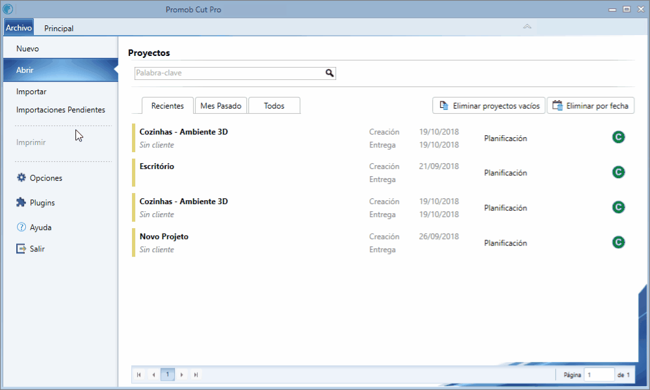Open the Plugins puzzle icon
Viewport: 650px width, 390px height.
tap(21, 202)
